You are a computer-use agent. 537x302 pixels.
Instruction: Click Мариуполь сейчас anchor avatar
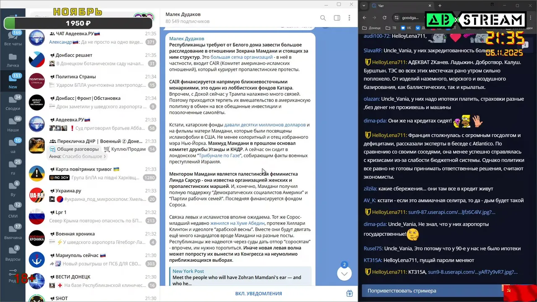point(37,260)
